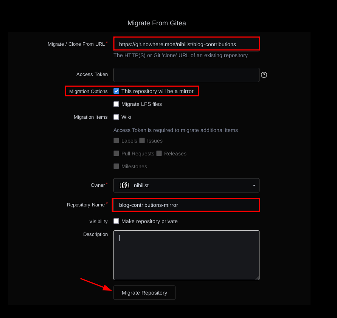337x318 pixels.
Task: Uncheck 'This repository will be a mirror'
Action: point(116,91)
